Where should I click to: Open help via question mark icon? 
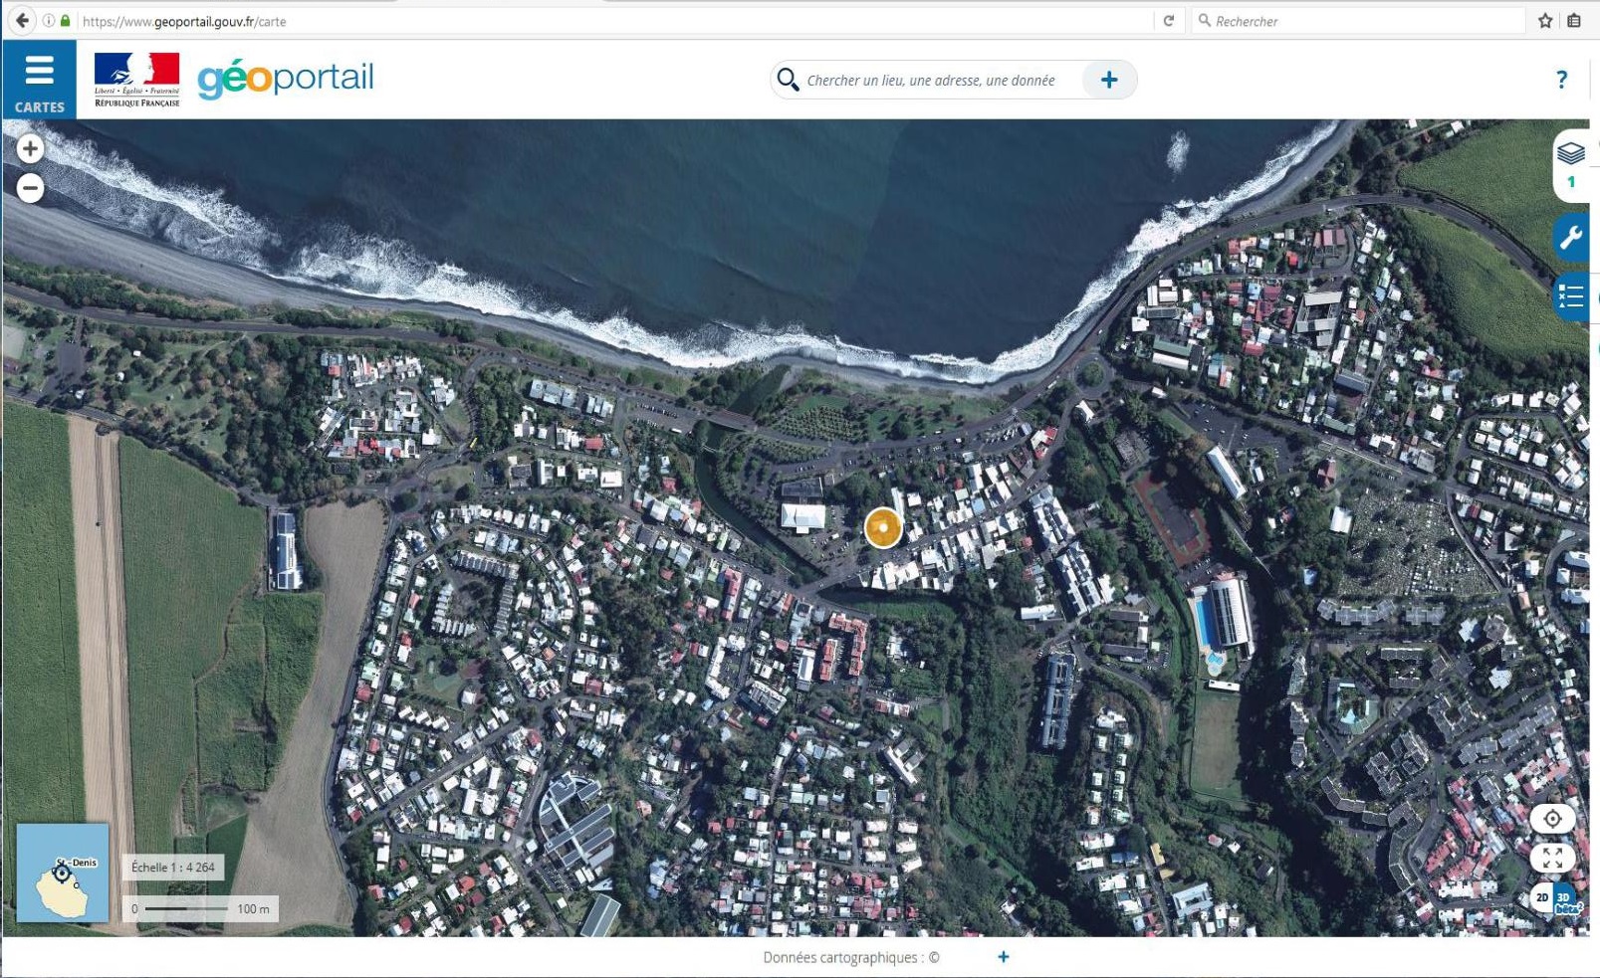[x=1561, y=80]
